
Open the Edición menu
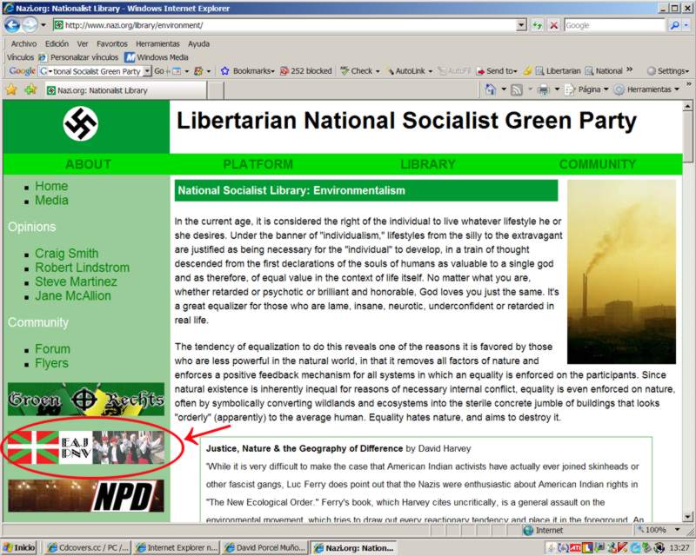[57, 44]
